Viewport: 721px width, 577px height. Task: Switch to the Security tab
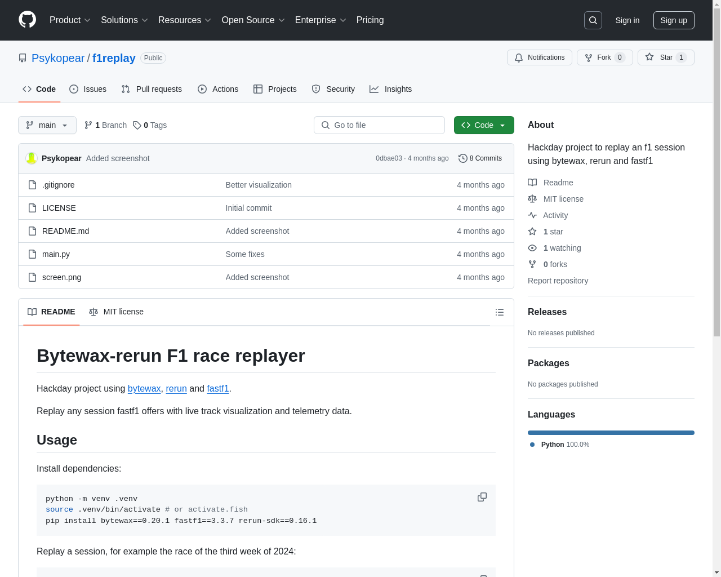[333, 89]
